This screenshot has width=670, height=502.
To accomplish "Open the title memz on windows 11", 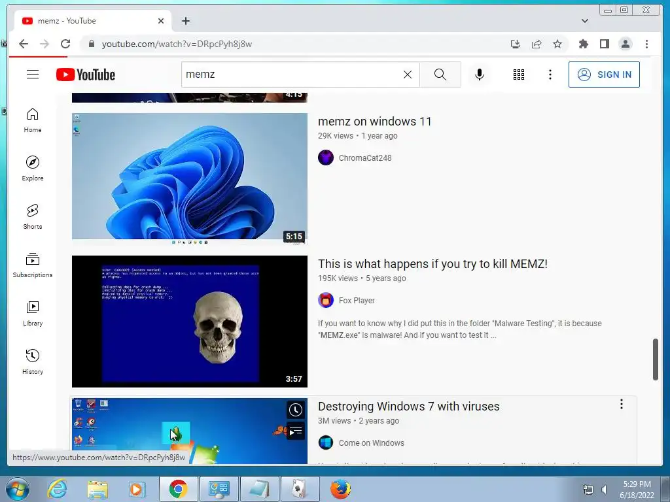I will 374,122.
